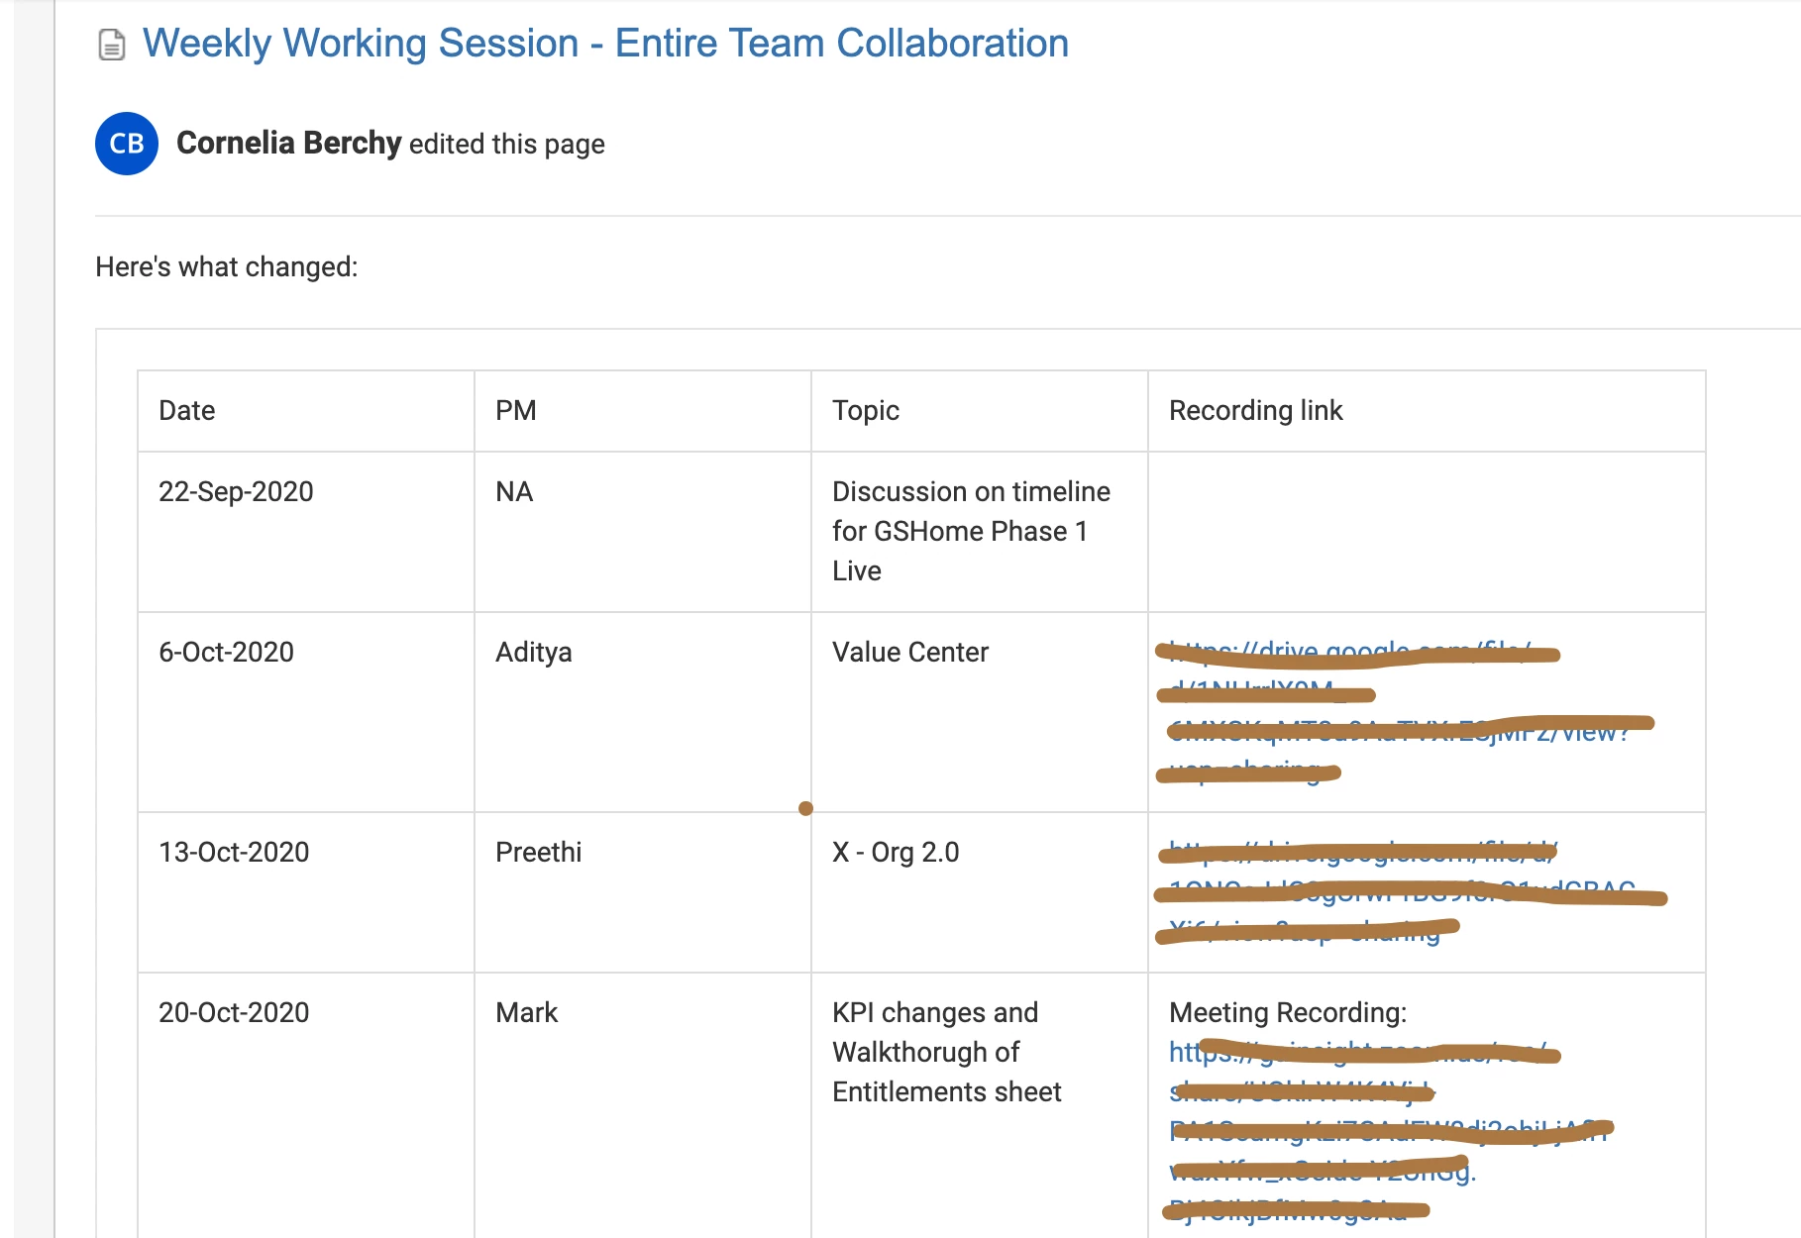Click Cornelia Berchy author name
This screenshot has width=1801, height=1238.
click(288, 144)
